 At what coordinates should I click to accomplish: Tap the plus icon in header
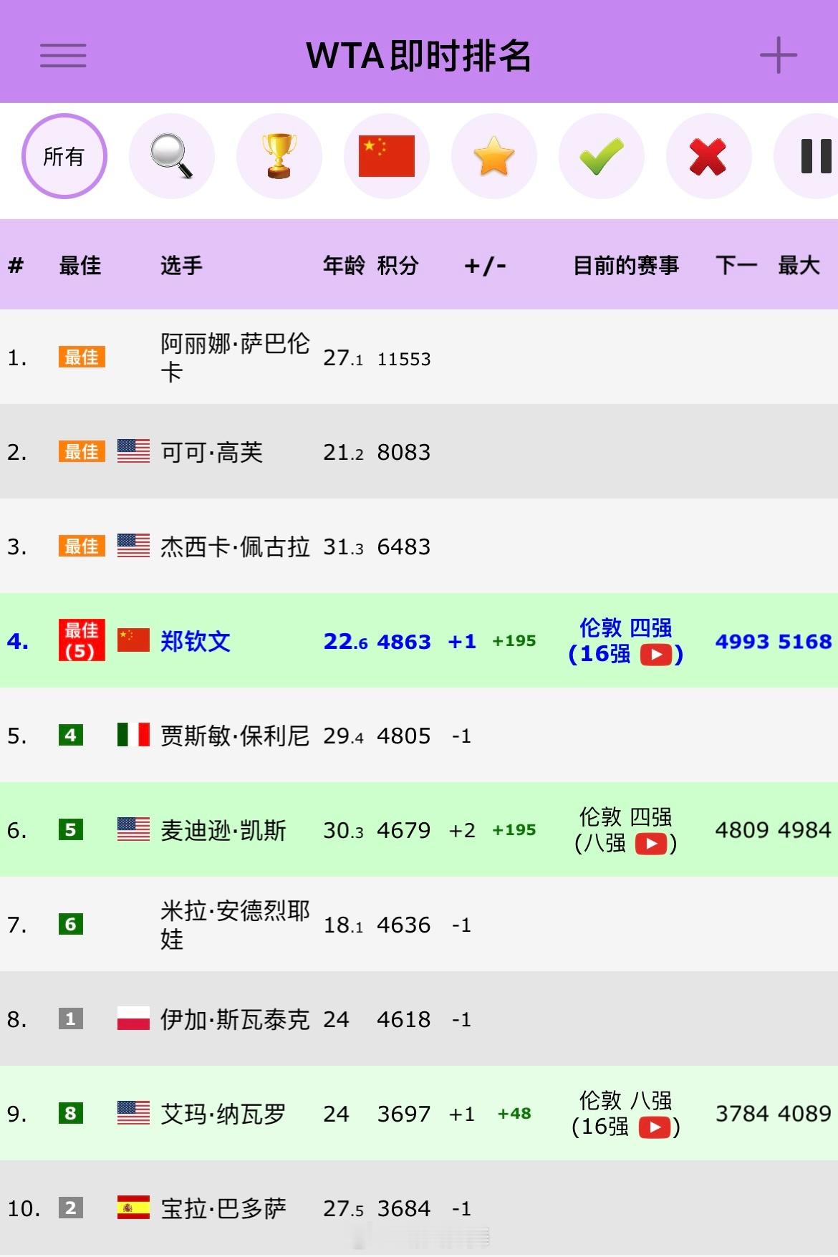(778, 55)
